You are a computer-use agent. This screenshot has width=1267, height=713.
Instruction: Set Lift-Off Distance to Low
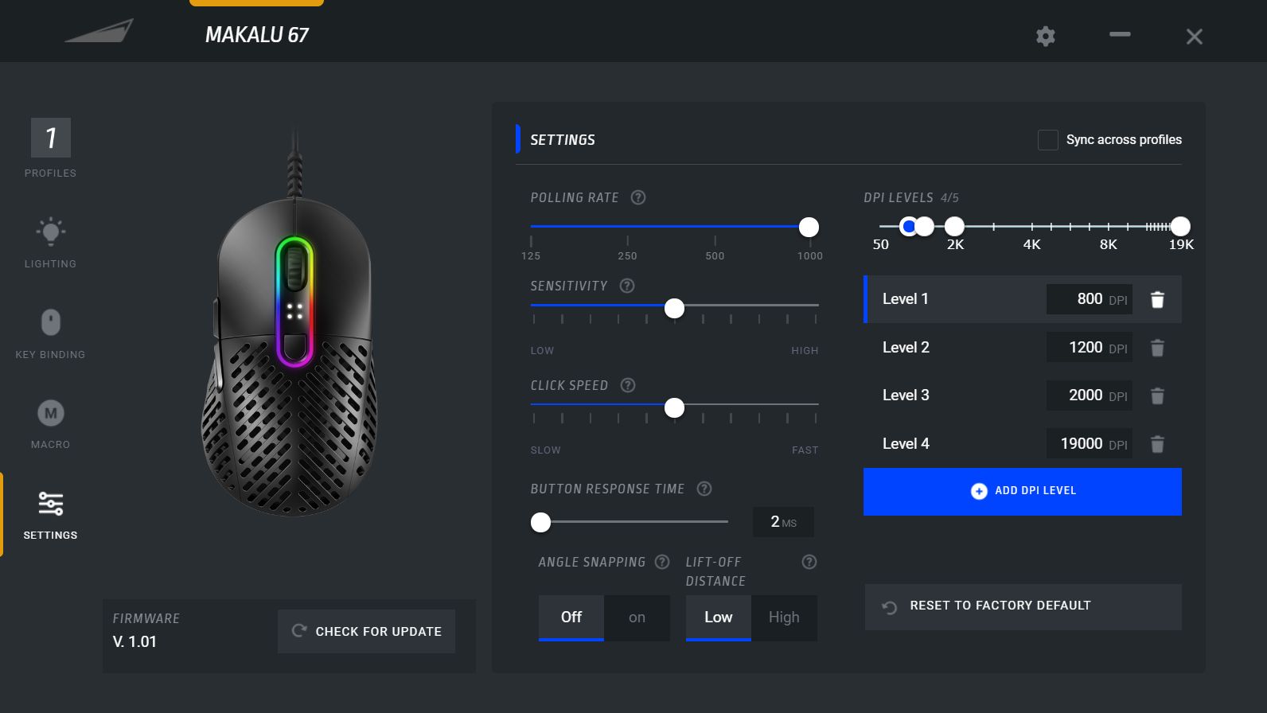(x=719, y=618)
